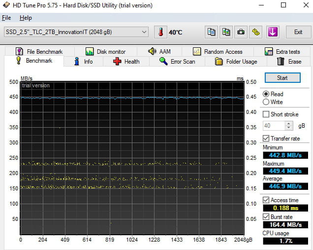Switch to the AAM tab

coord(159,51)
